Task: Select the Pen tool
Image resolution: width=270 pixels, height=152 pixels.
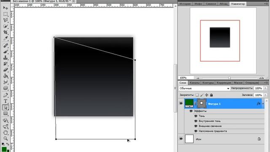Action: [x=5, y=95]
